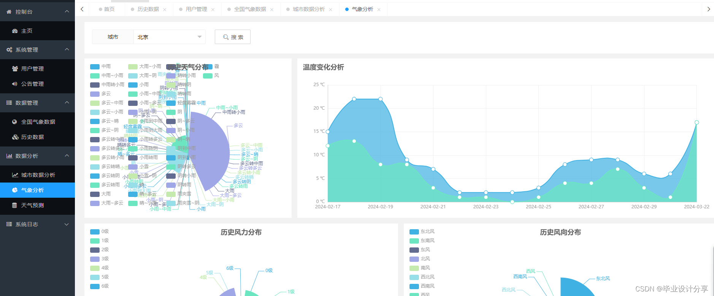Switch to the 首页 tab
The height and width of the screenshot is (296, 714).
[x=107, y=9]
